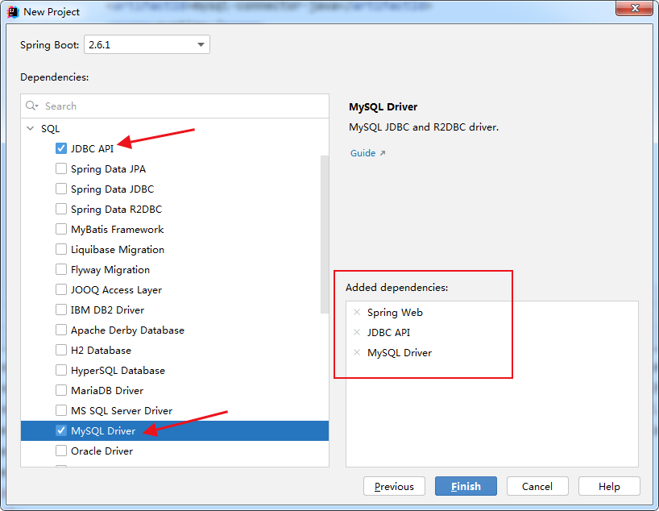Tick the Apache Derby Database checkbox

coord(61,330)
